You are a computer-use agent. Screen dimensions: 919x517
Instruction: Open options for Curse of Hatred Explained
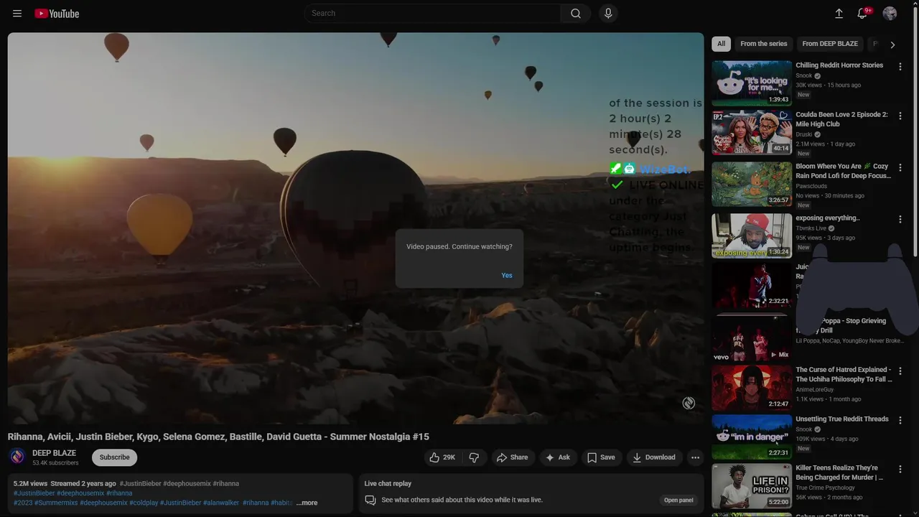click(900, 371)
